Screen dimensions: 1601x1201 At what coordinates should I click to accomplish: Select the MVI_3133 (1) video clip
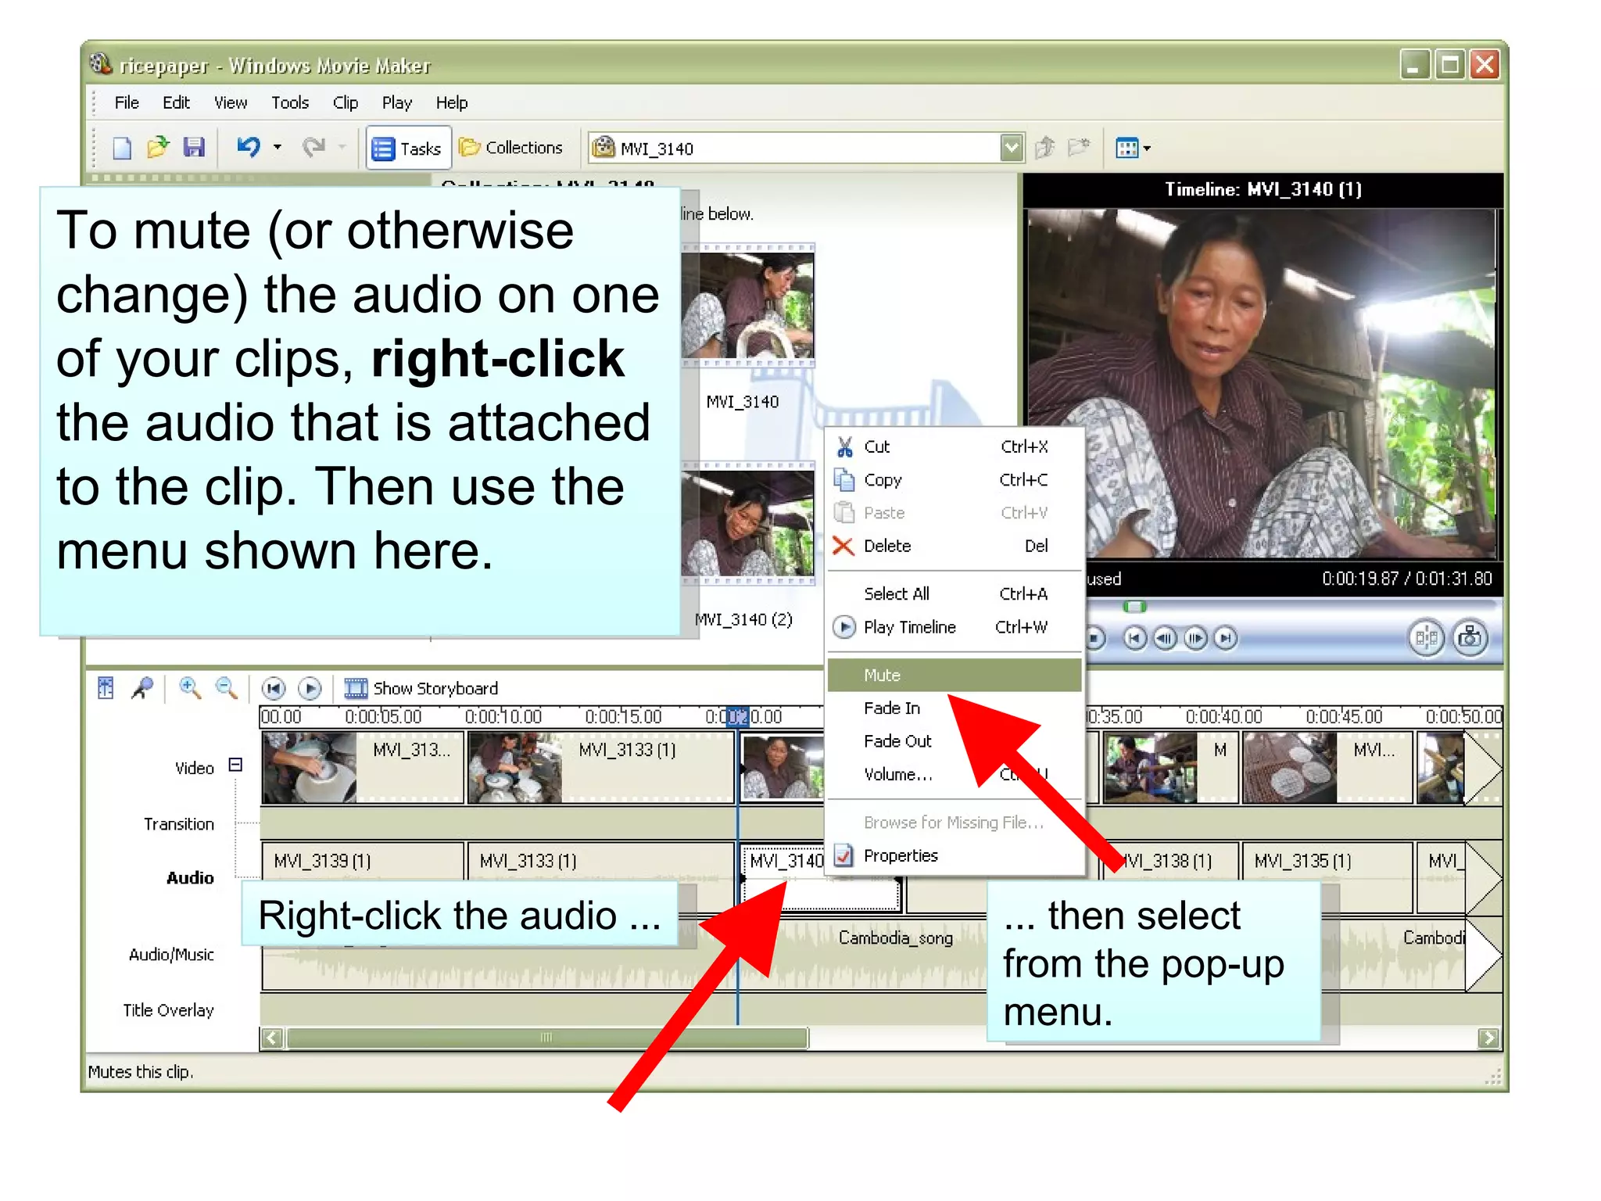point(601,768)
